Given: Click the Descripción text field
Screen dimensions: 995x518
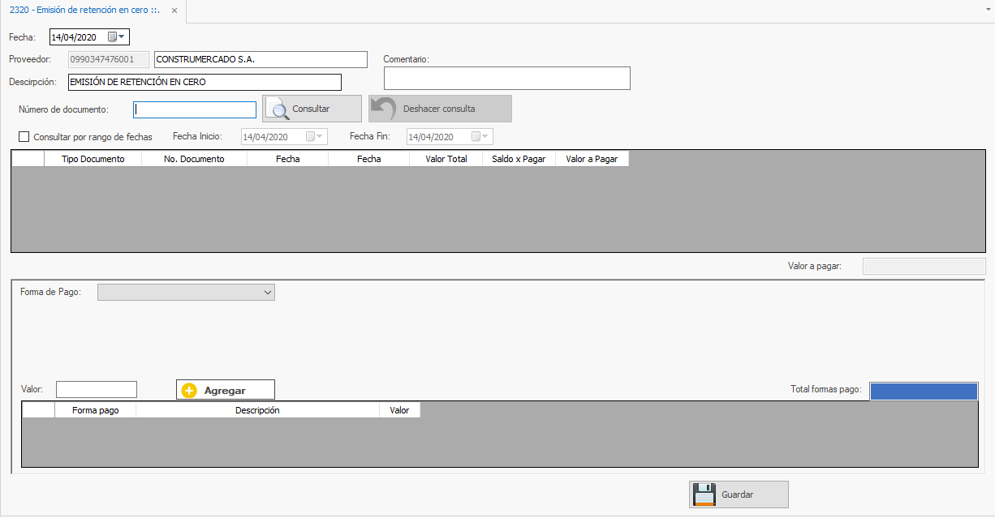Looking at the screenshot, I should [x=204, y=82].
